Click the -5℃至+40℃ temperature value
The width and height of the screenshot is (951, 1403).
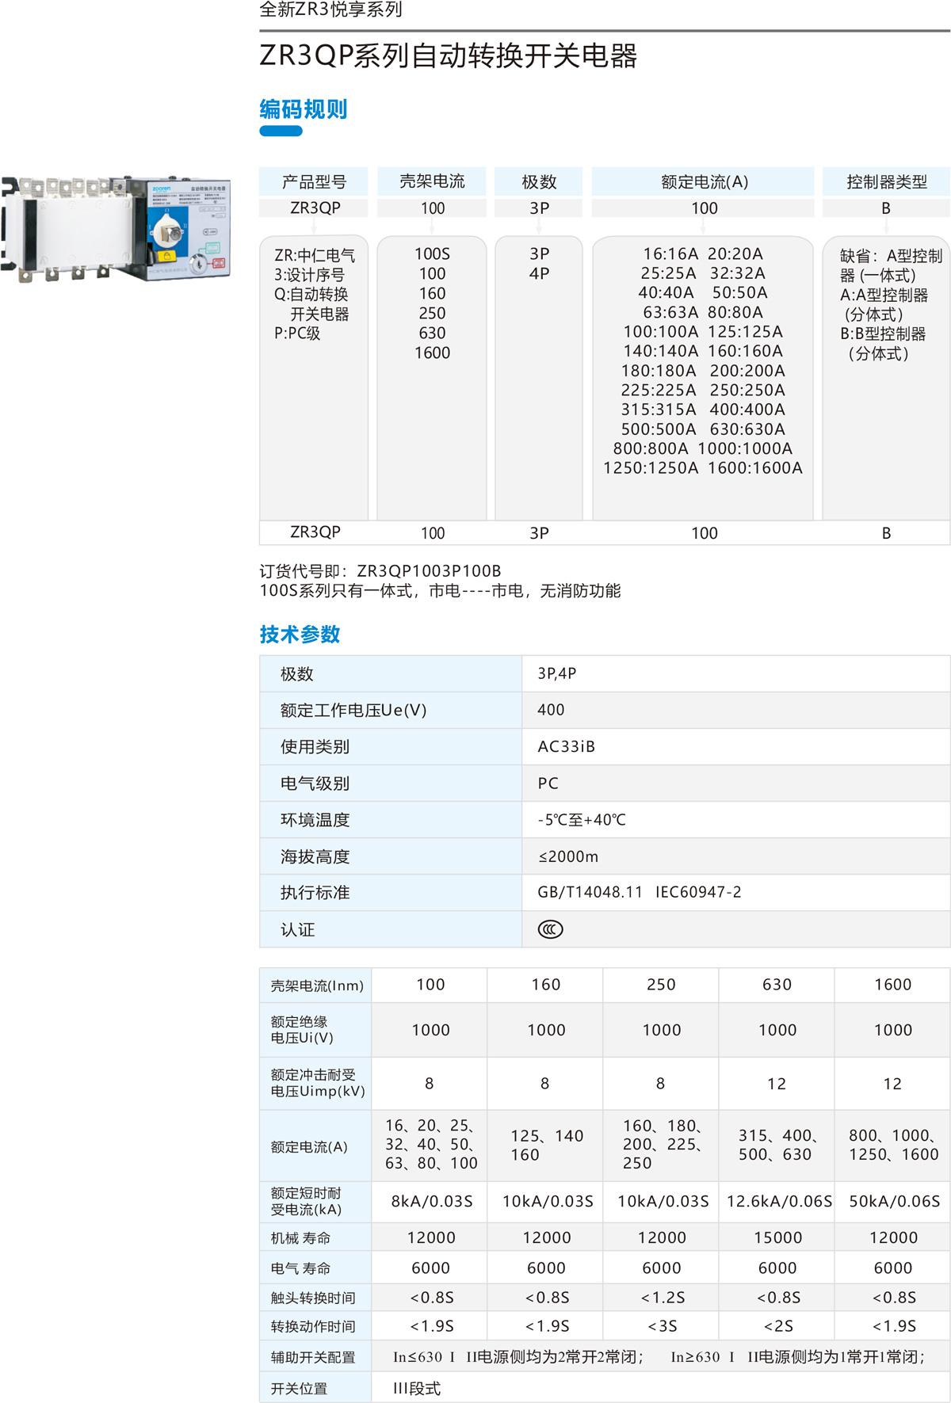(582, 820)
